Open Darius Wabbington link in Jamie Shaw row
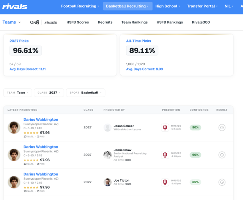Image resolution: width=243 pixels, height=200 pixels. coord(41,147)
